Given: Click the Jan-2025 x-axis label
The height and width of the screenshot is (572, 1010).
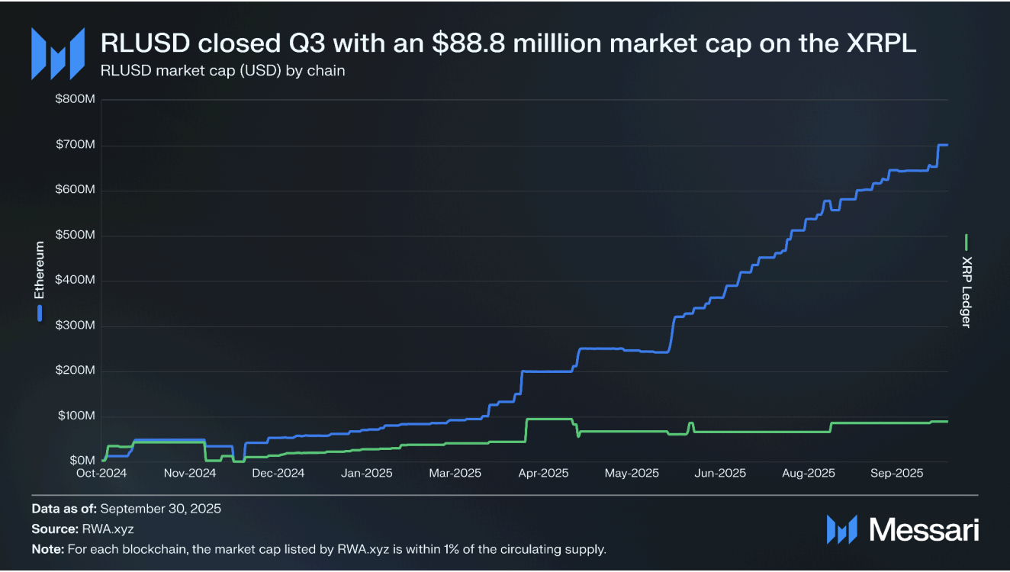Looking at the screenshot, I should click(x=367, y=474).
